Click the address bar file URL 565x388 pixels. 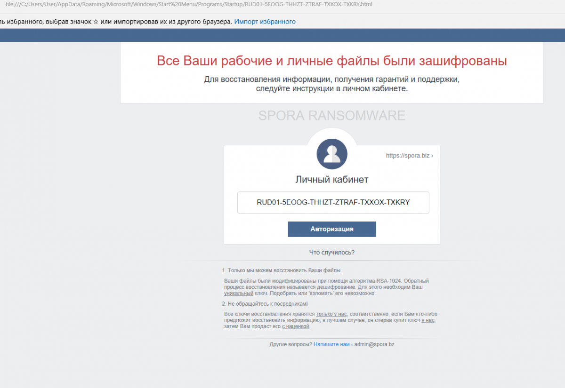pos(189,4)
